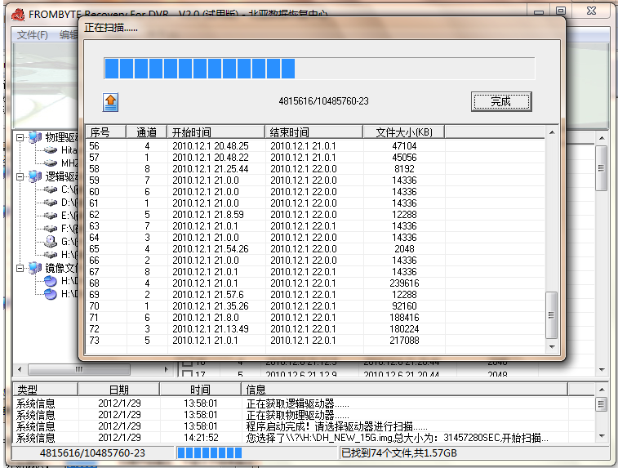Check the checkbox for row 17 behind dialog

pos(187,374)
